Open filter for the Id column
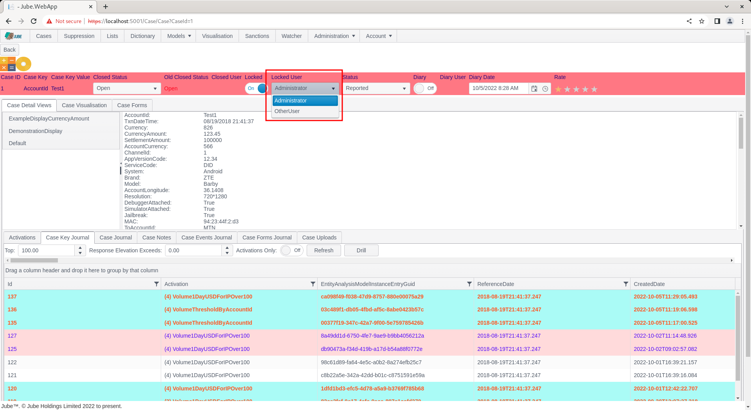 pyautogui.click(x=156, y=284)
